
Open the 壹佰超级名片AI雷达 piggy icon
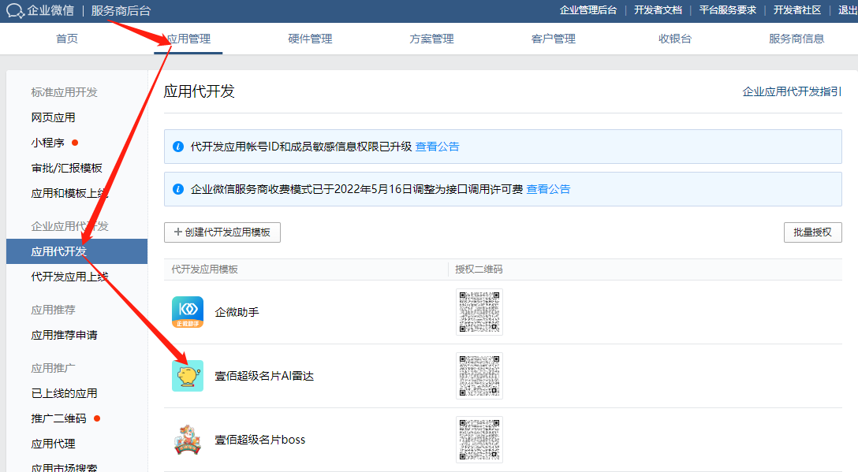point(188,376)
